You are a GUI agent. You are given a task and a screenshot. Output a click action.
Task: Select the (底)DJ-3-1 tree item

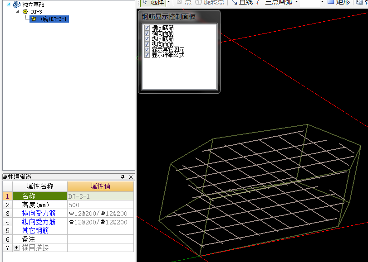click(54, 19)
